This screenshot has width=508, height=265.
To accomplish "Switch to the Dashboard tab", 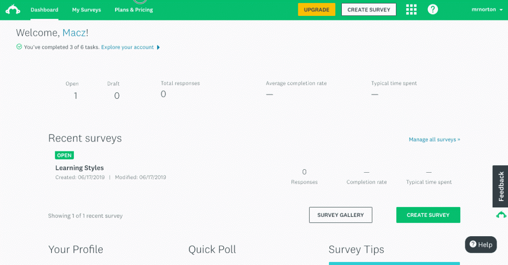I will 44,10.
